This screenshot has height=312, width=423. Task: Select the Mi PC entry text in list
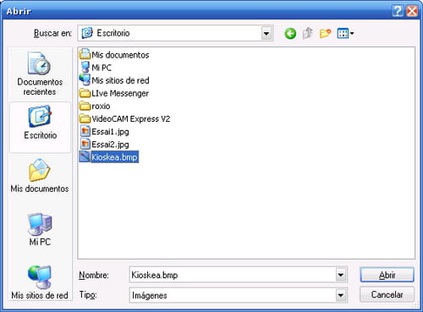point(102,68)
